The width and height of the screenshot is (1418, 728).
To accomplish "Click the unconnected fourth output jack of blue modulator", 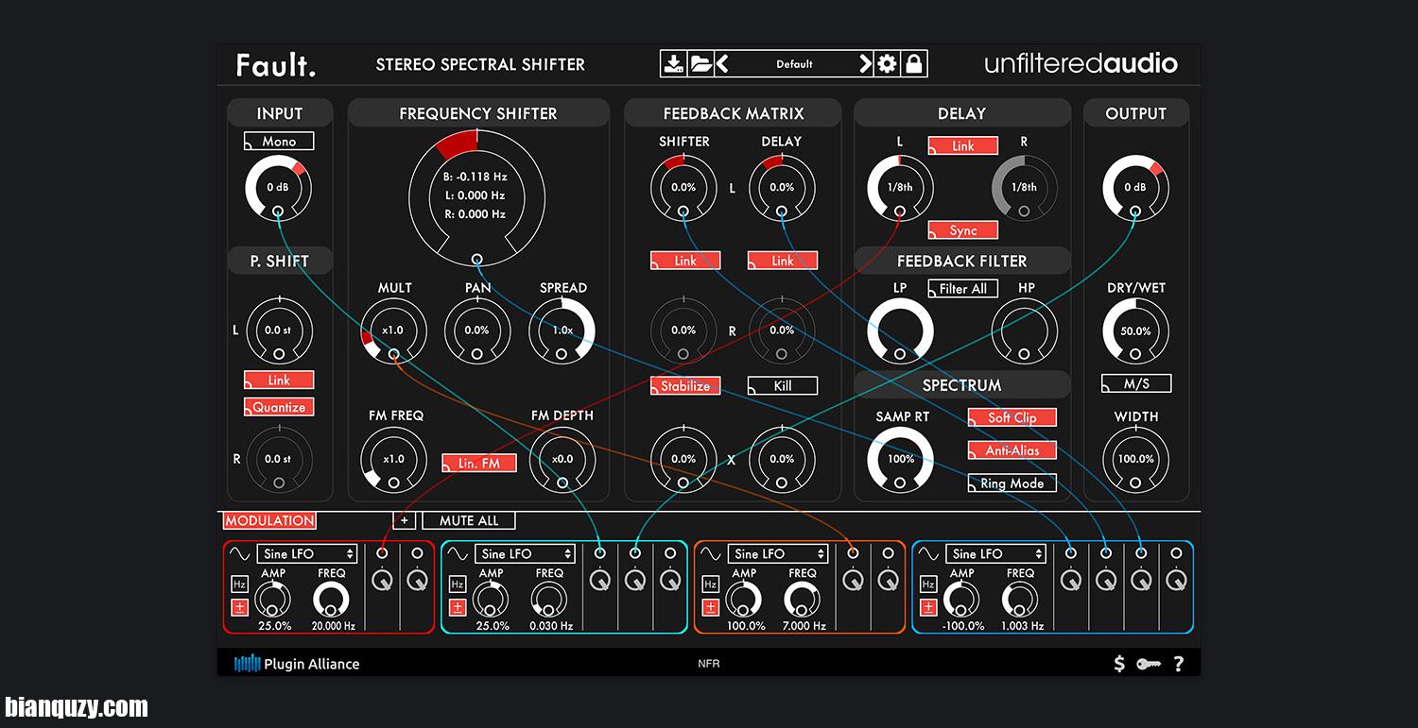I will click(x=1176, y=553).
